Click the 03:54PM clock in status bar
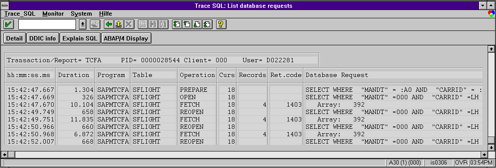Image resolution: width=496 pixels, height=168 pixels. pyautogui.click(x=482, y=163)
